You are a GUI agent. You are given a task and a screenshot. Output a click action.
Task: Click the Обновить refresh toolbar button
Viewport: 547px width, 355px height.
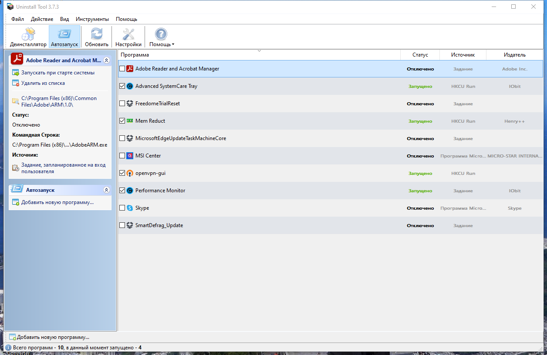(x=97, y=37)
